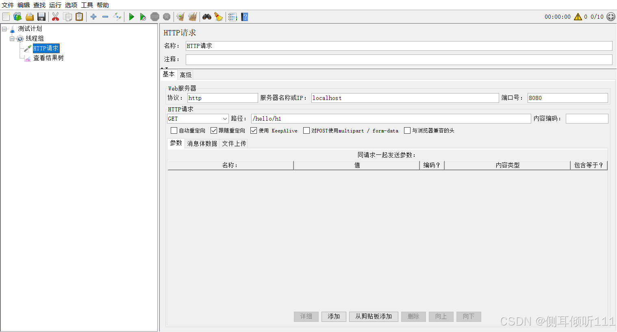617x332 pixels.
Task: Uncheck the 跟随重定向 checkbox
Action: 214,130
